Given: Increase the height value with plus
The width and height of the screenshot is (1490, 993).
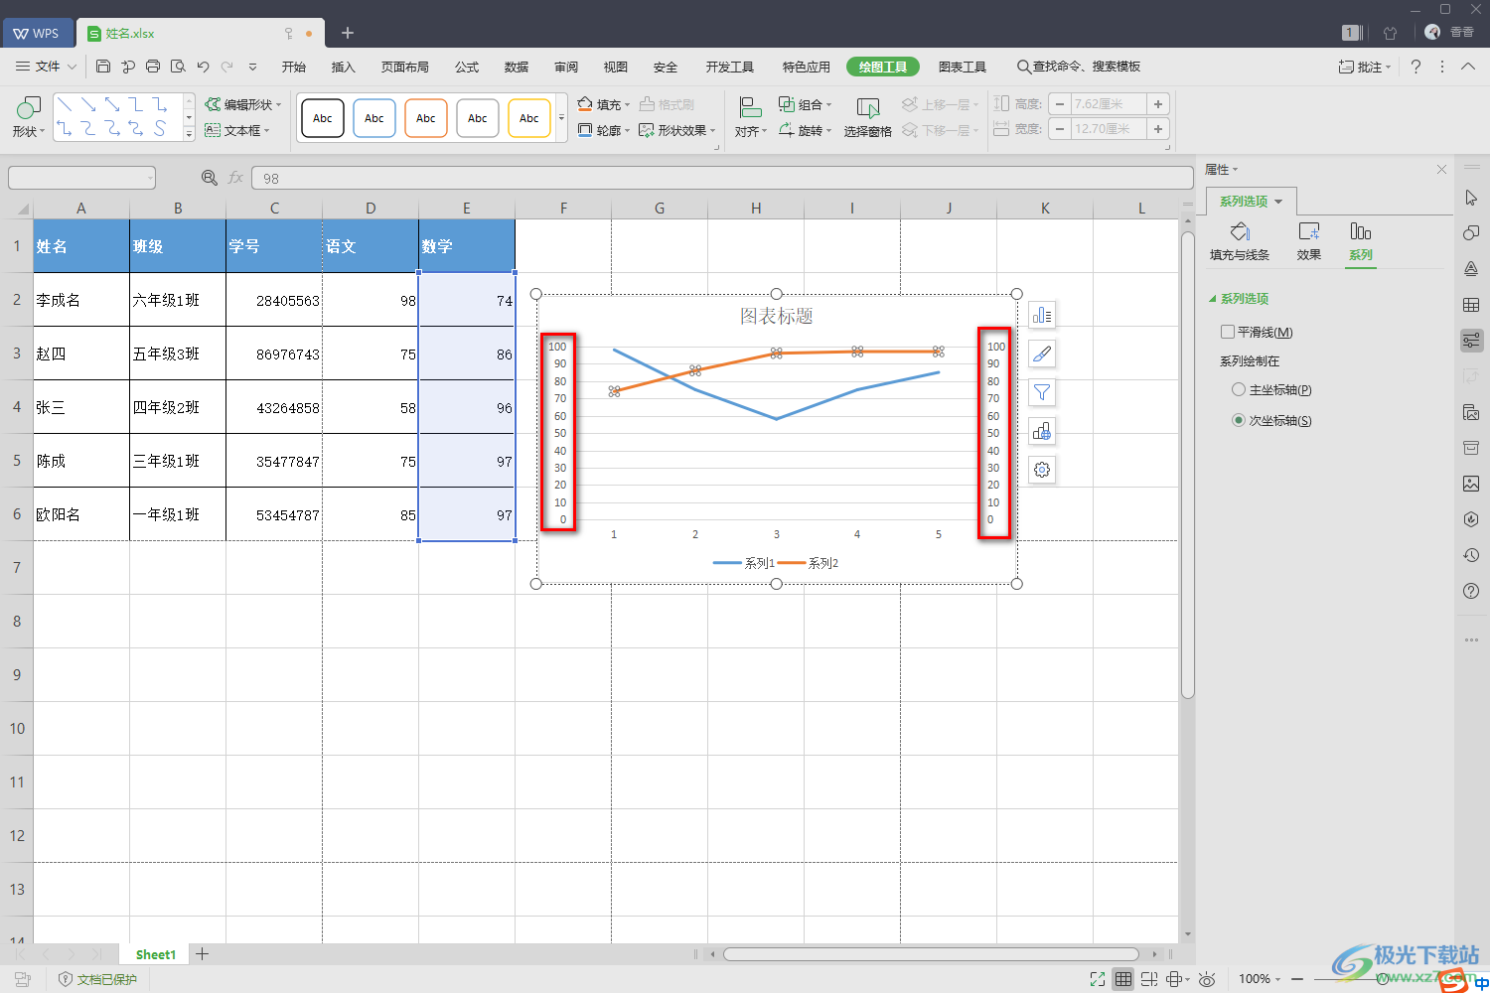Looking at the screenshot, I should click(x=1158, y=104).
